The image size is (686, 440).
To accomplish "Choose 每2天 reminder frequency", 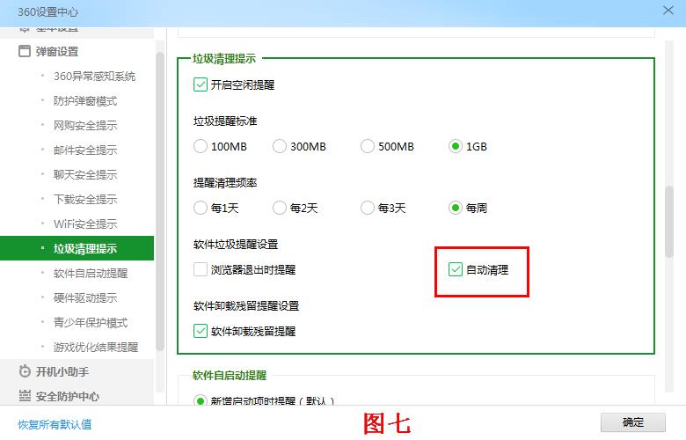I will click(x=279, y=208).
